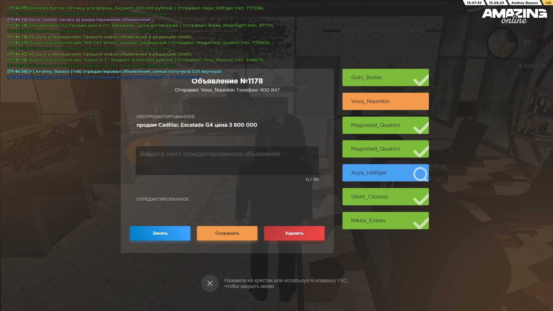
Task: Click the checkmark on Glent_Clouses entry
Action: 421,200
